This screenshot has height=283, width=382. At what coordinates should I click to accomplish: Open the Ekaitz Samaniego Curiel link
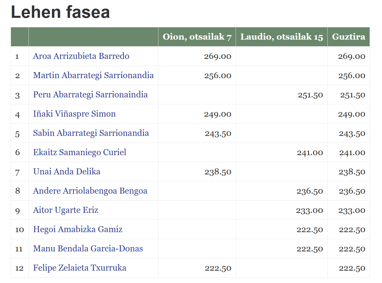coord(79,152)
